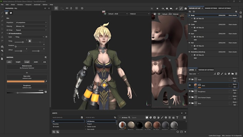Image resolution: width=243 pixels, height=137 pixels.
Task: Add a folder in the Layers toolbar
Action: (233, 74)
